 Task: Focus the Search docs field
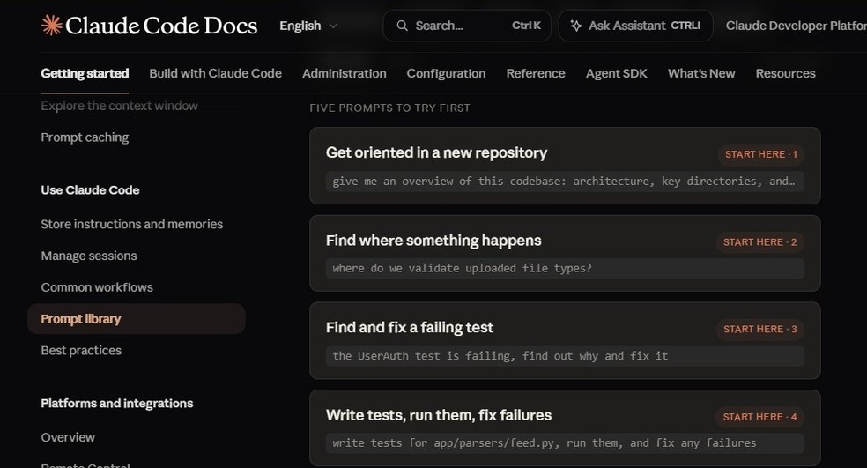tap(467, 26)
